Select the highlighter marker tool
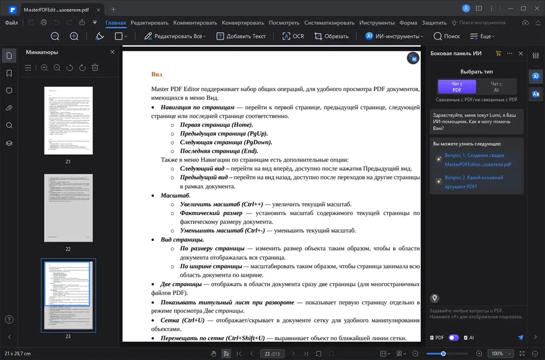 click(x=100, y=36)
